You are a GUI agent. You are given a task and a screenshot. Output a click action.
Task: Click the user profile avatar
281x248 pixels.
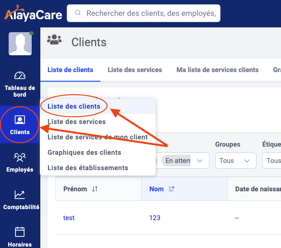click(x=20, y=44)
